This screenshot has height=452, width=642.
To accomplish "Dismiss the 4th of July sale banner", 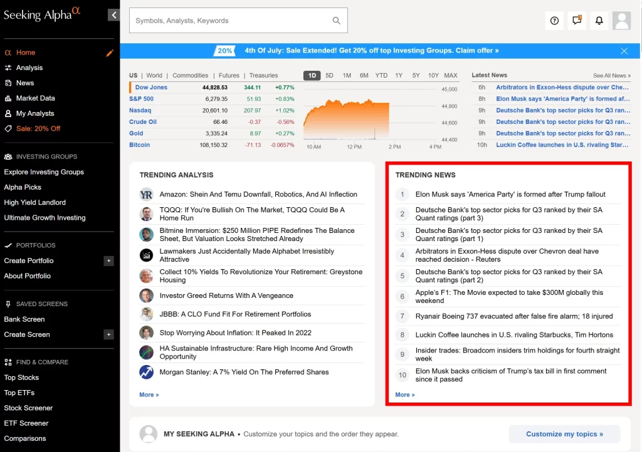I will [x=624, y=51].
